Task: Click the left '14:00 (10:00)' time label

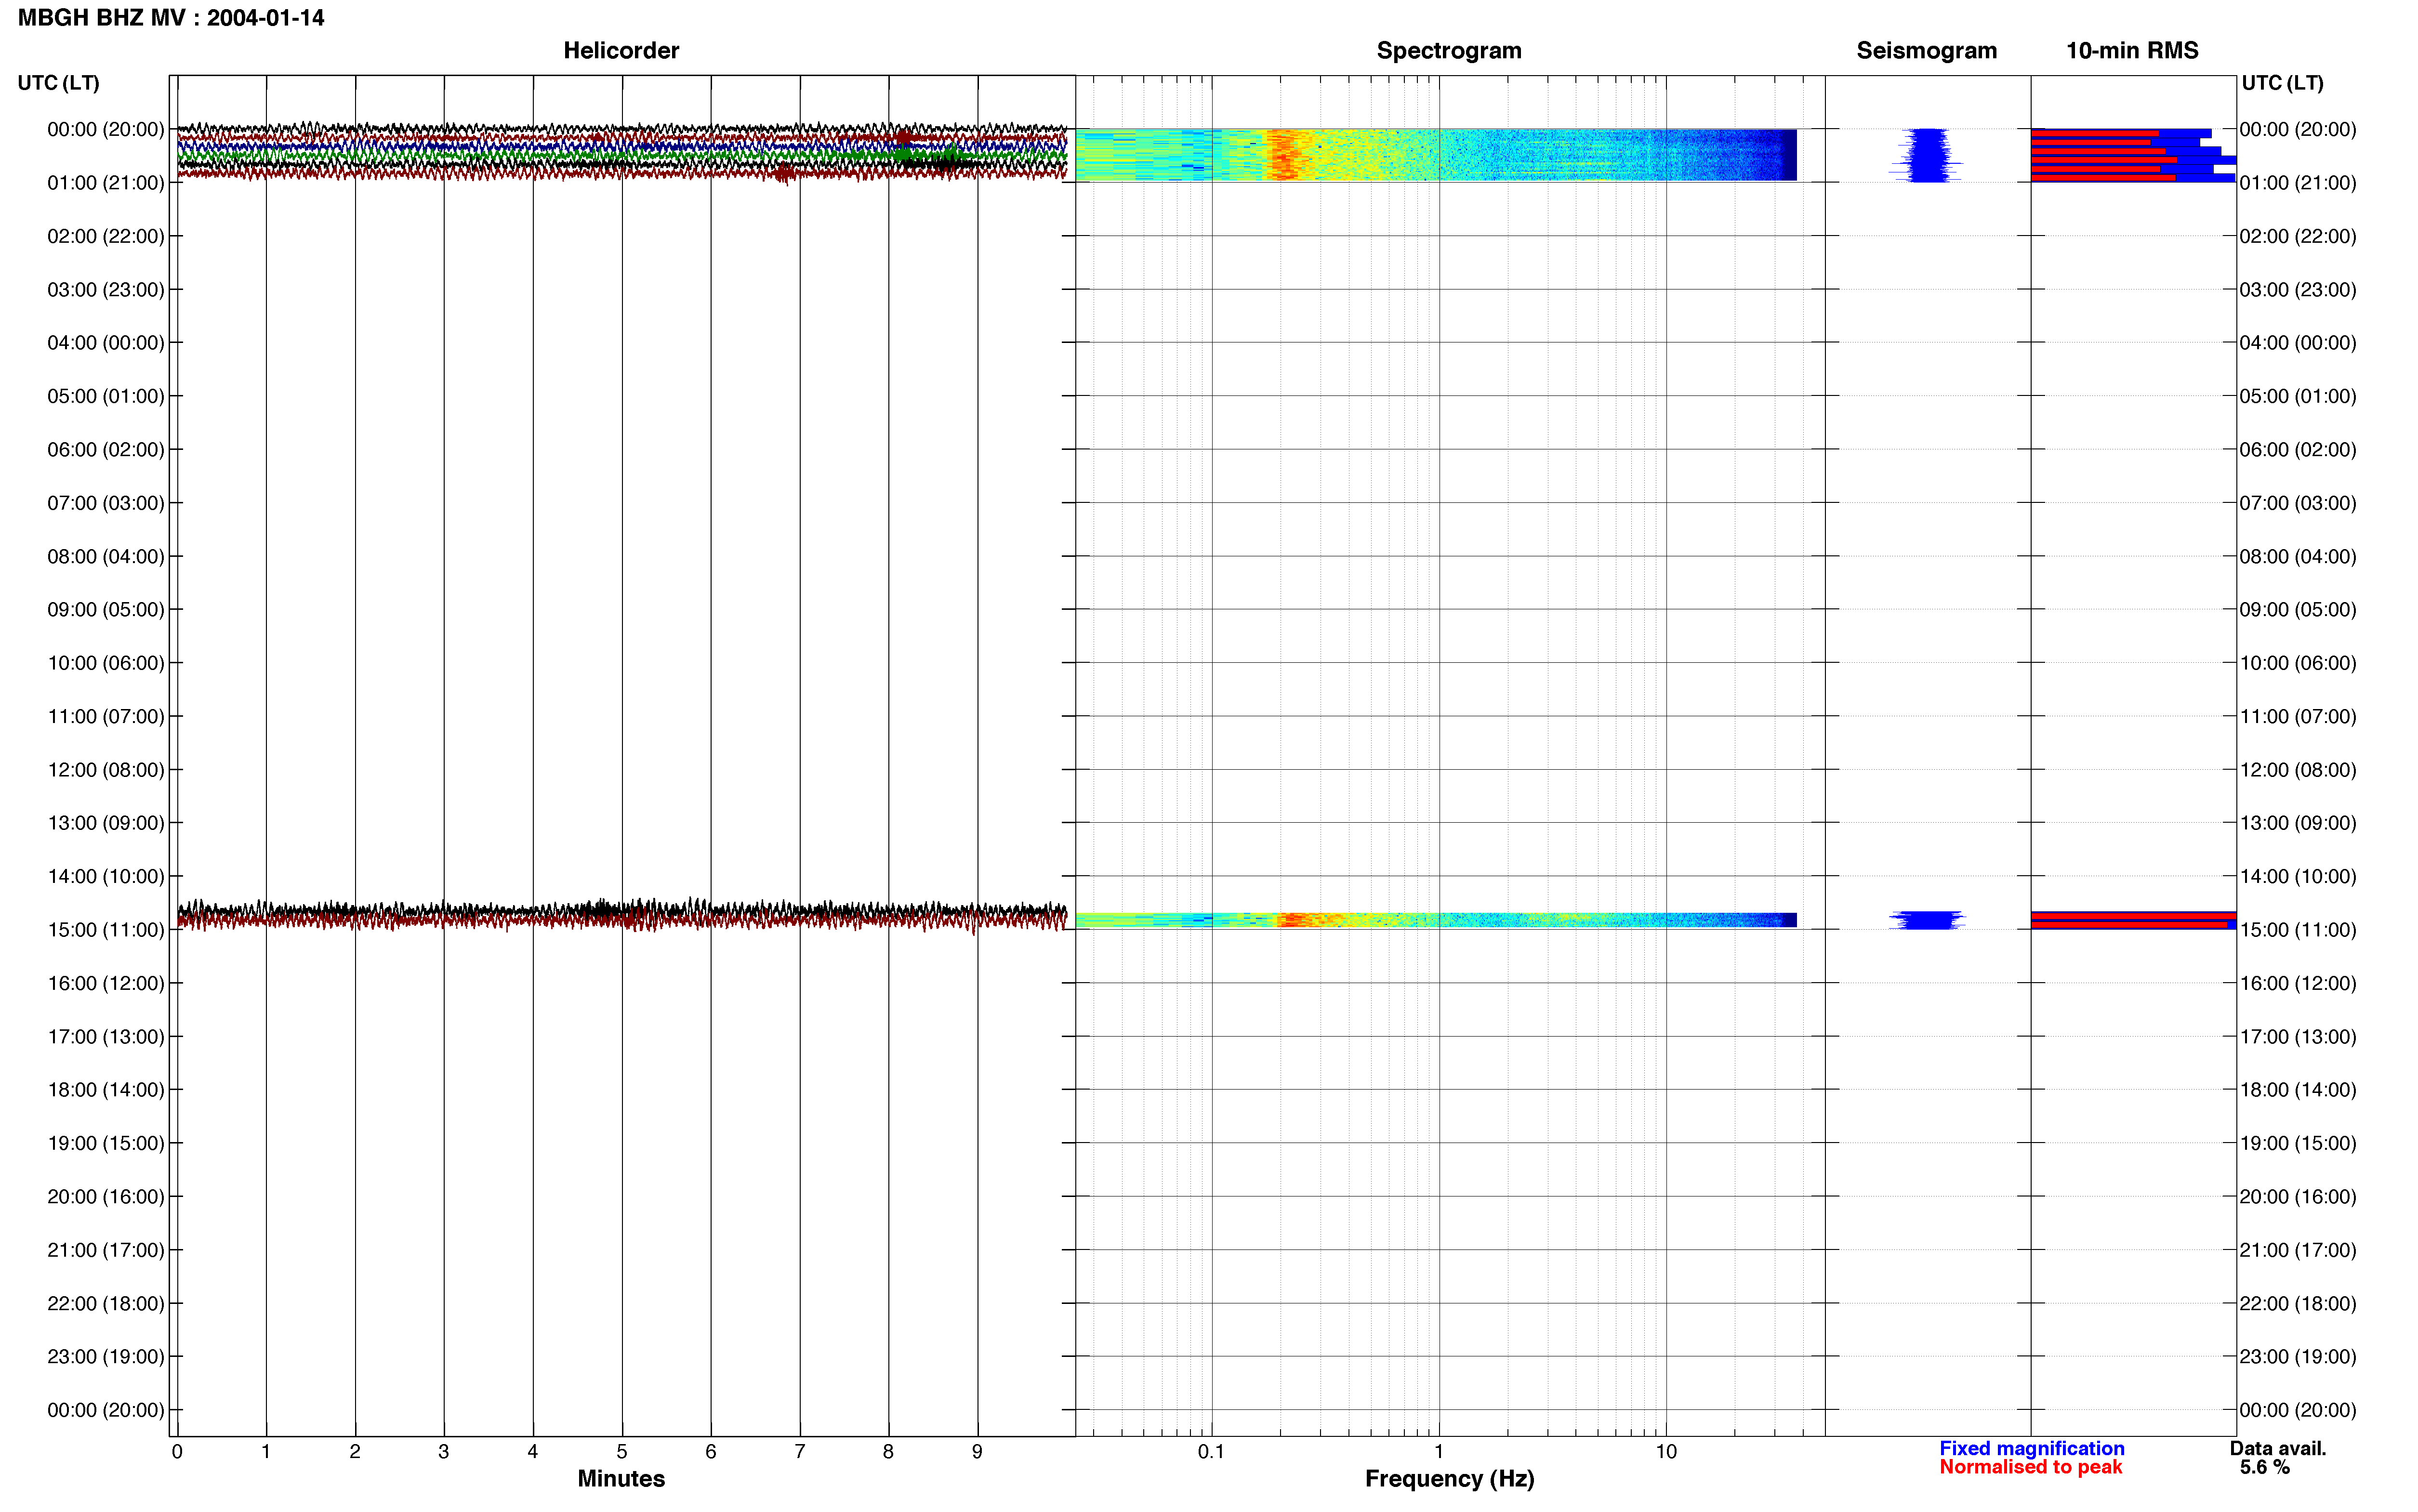Action: click(x=105, y=876)
